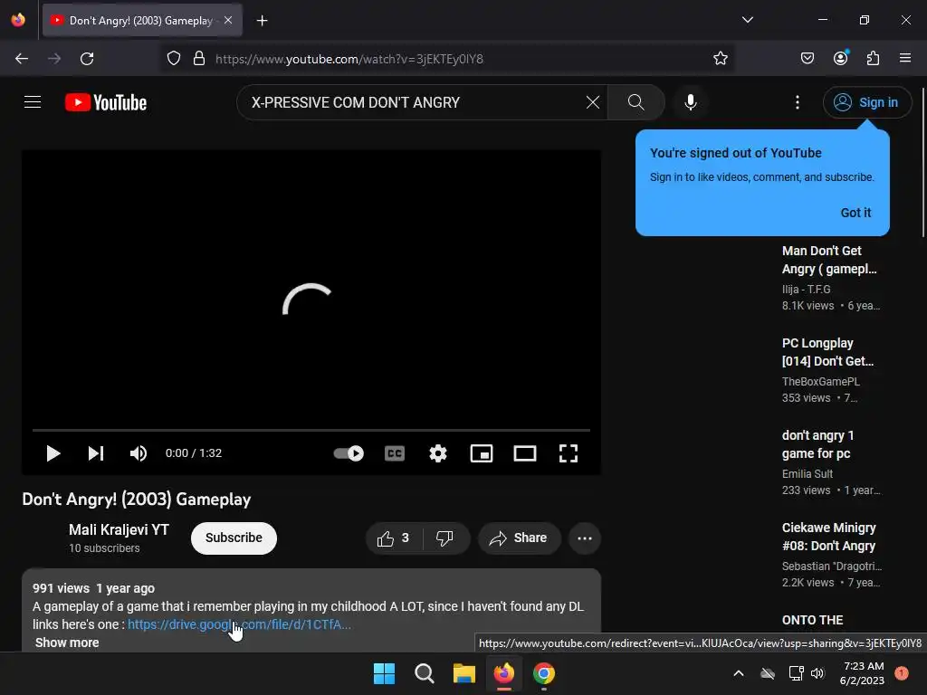Open Man Don't Get Angry gameplay video
The height and width of the screenshot is (695, 927).
coord(829,260)
